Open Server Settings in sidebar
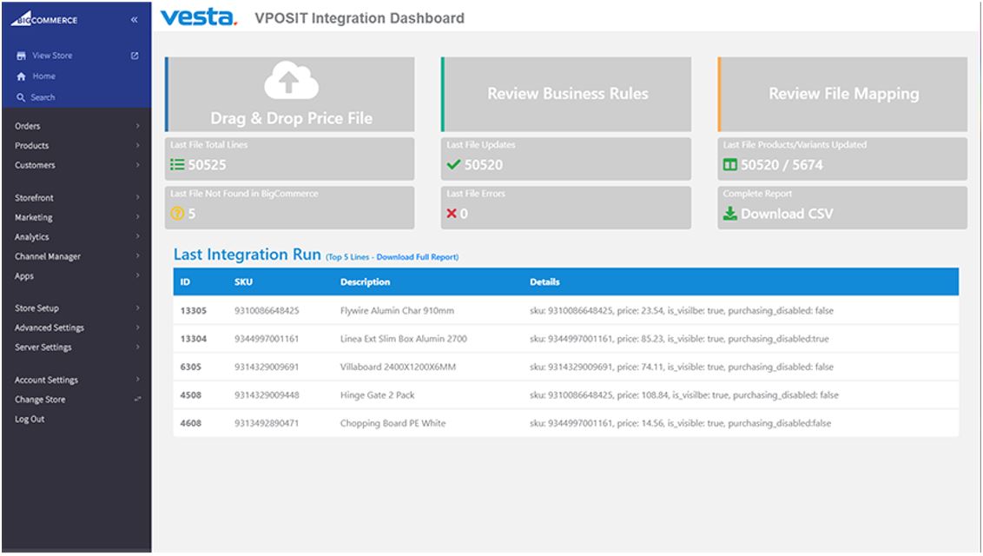This screenshot has height=556, width=983. 43,347
